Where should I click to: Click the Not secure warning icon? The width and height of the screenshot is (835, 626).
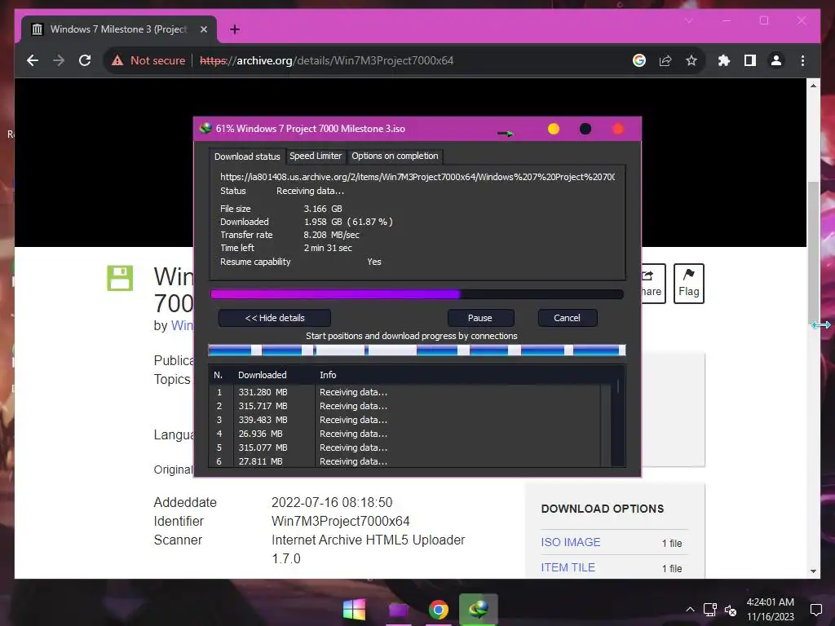click(x=117, y=60)
